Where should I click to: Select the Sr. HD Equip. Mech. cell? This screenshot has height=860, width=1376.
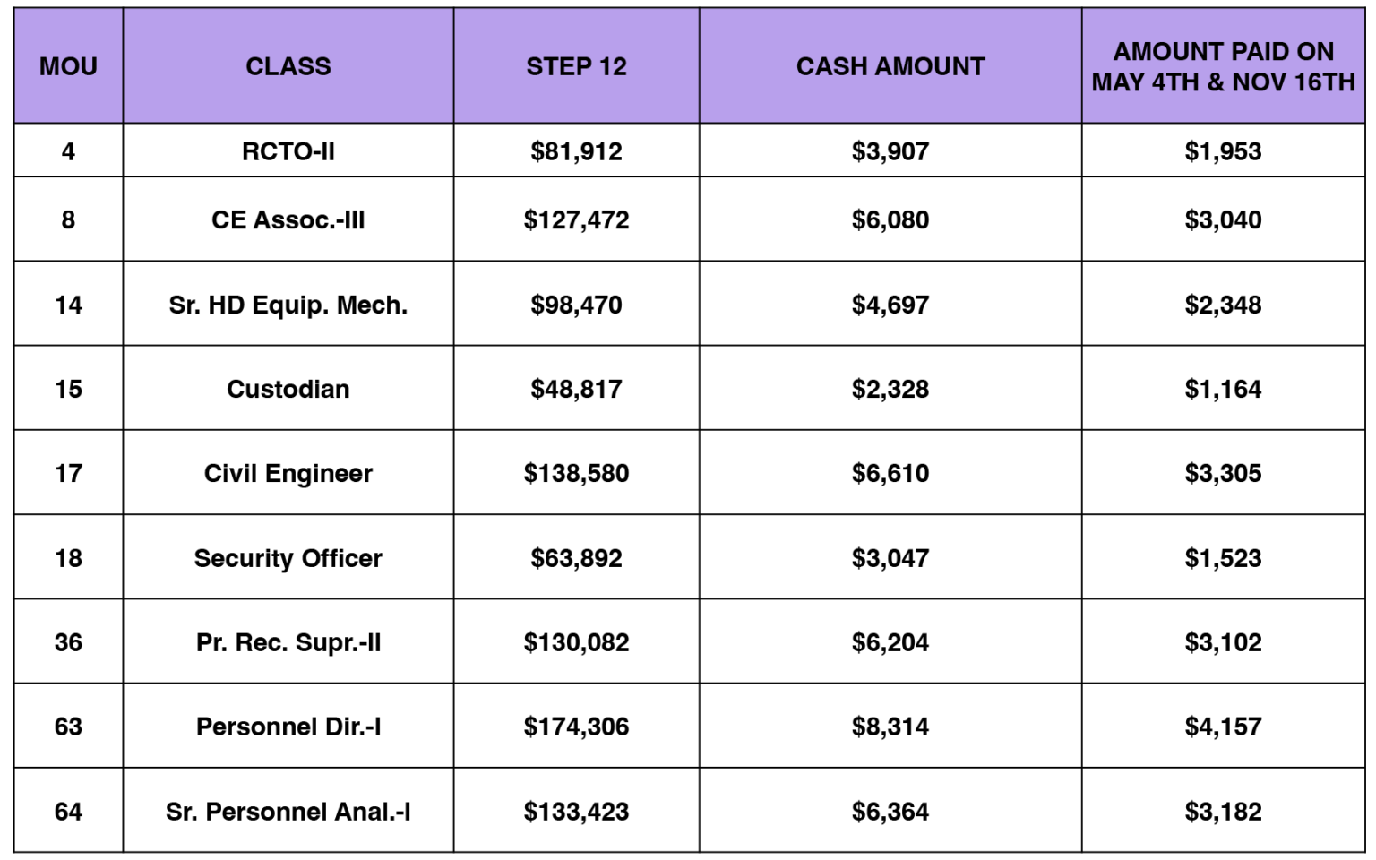[288, 305]
